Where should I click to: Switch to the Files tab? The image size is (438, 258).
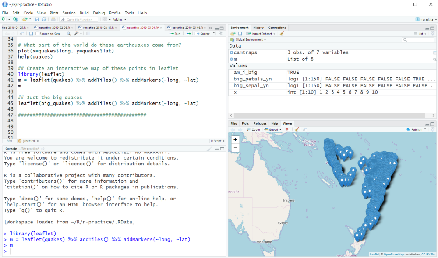coord(233,124)
